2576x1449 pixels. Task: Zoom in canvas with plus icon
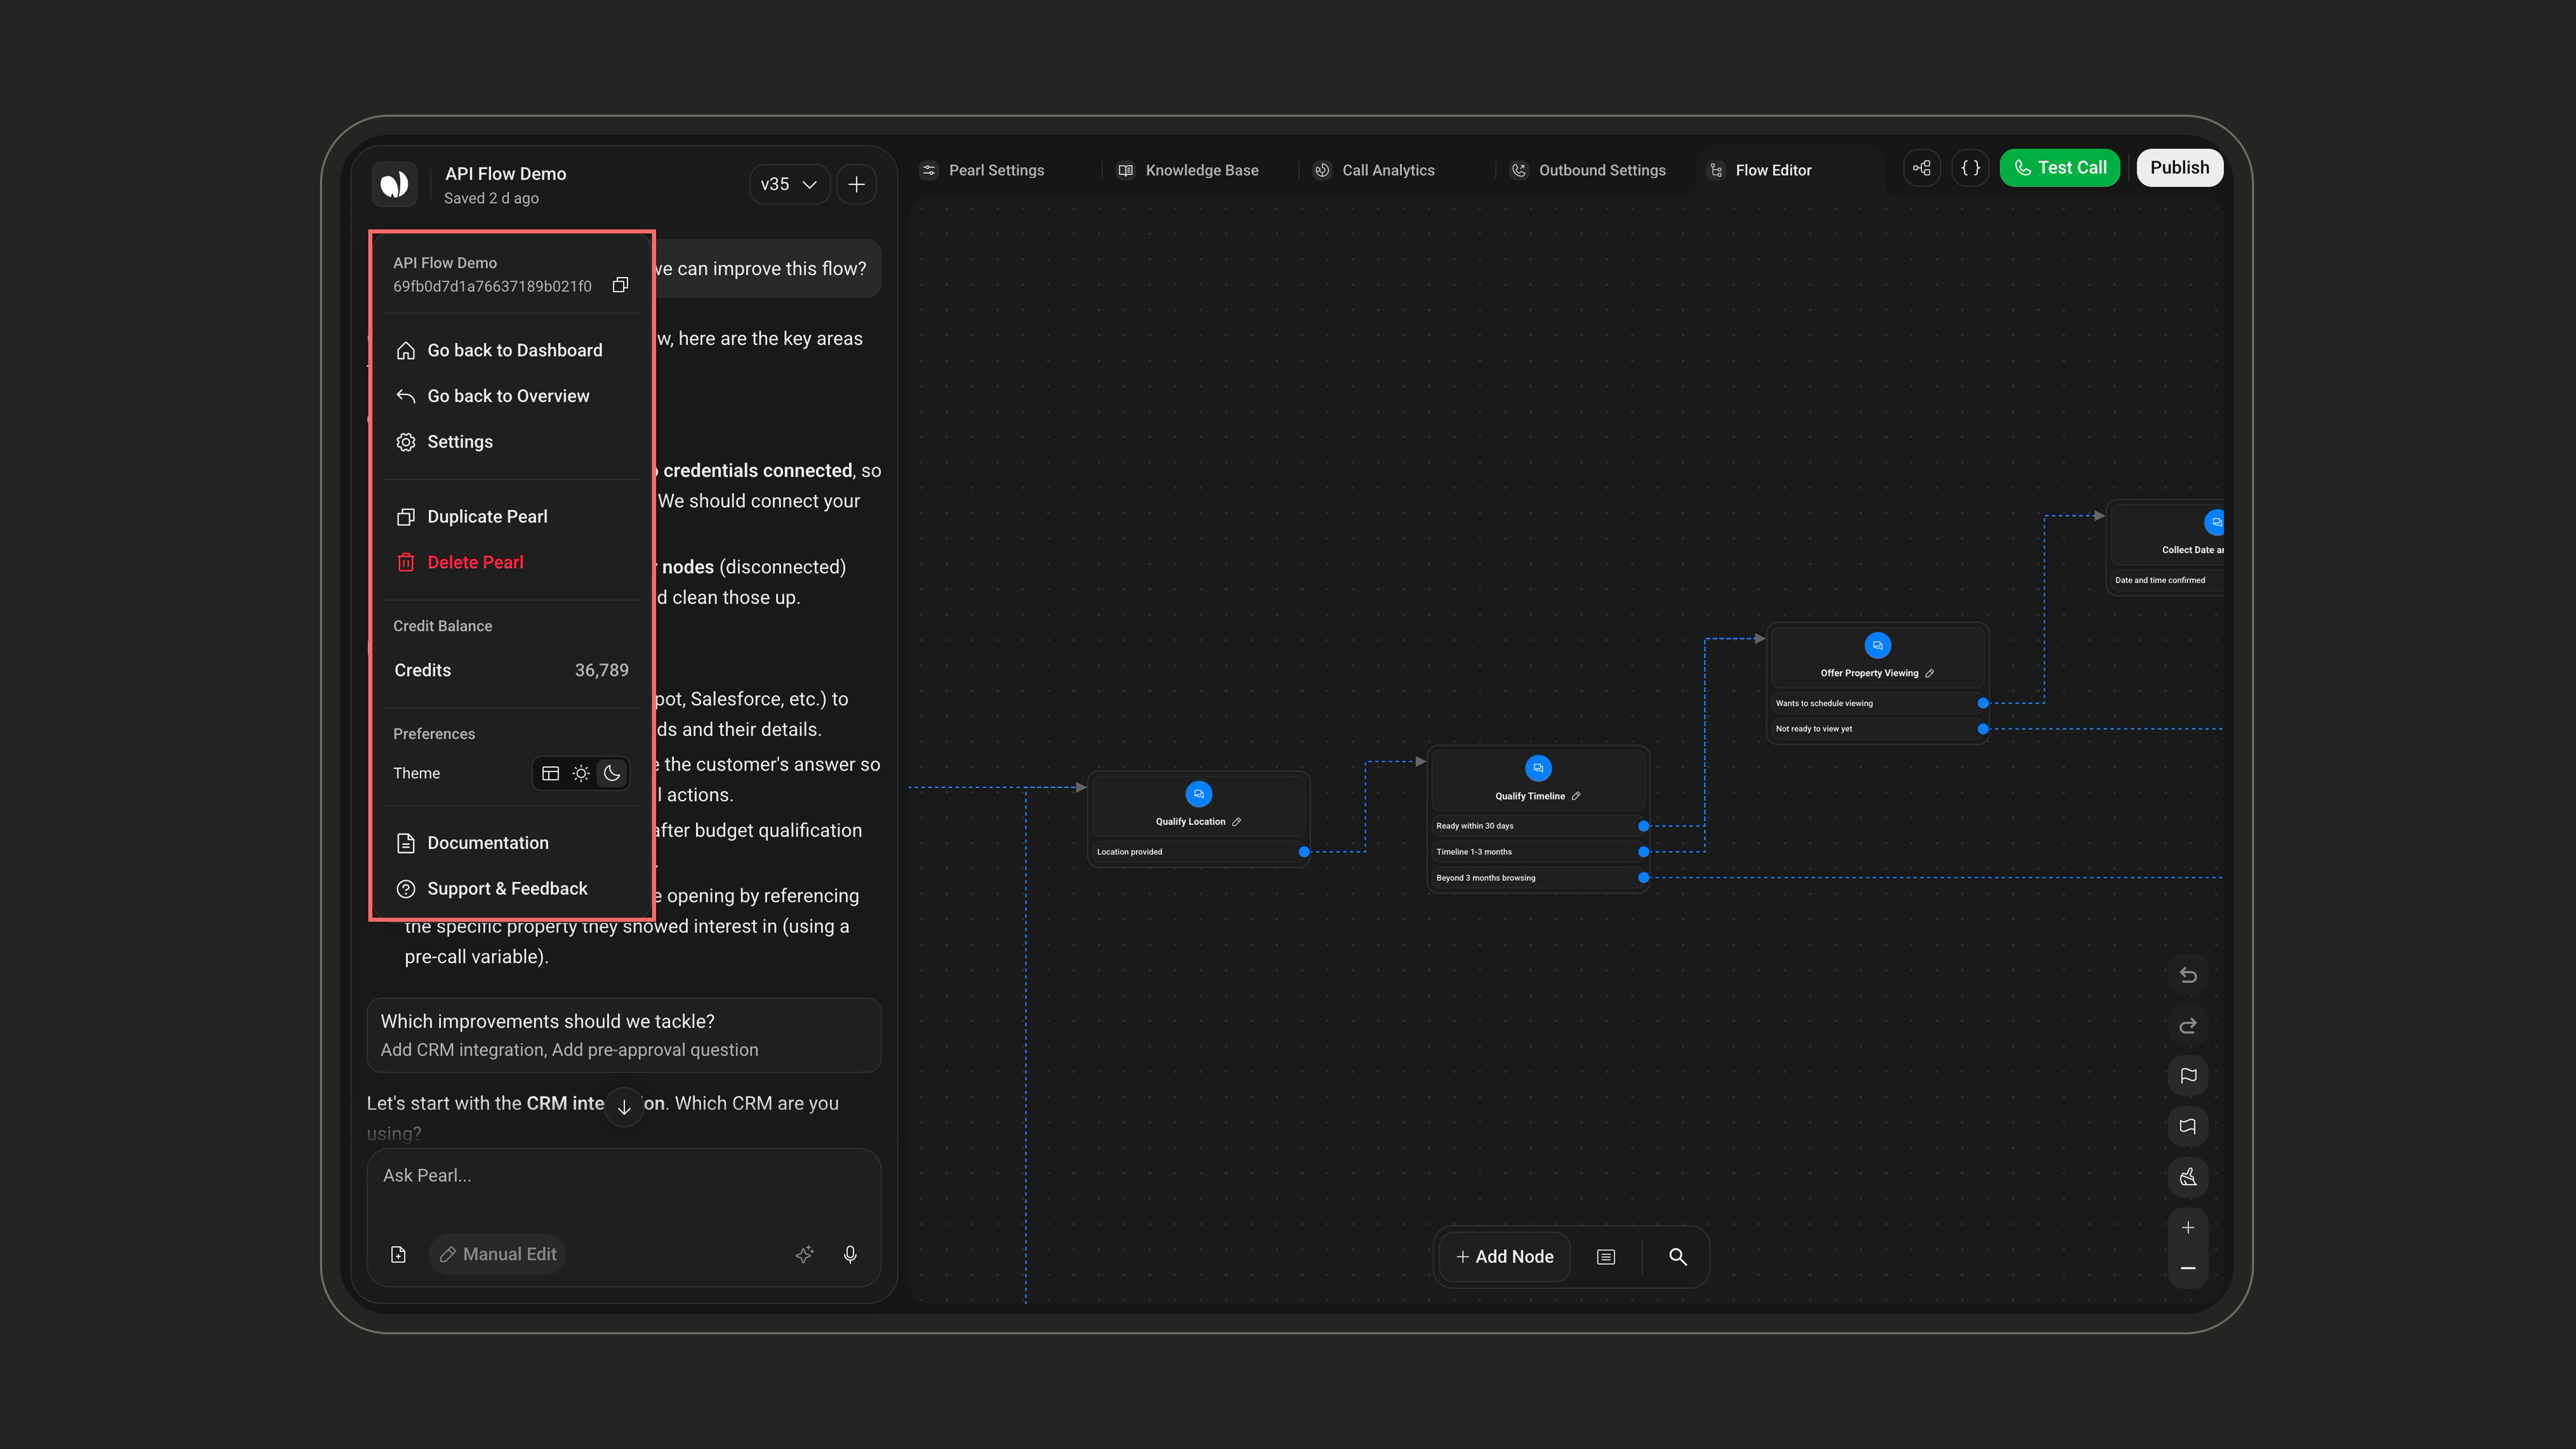(x=2188, y=1227)
